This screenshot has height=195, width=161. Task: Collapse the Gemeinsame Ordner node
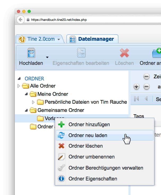(x=26, y=110)
